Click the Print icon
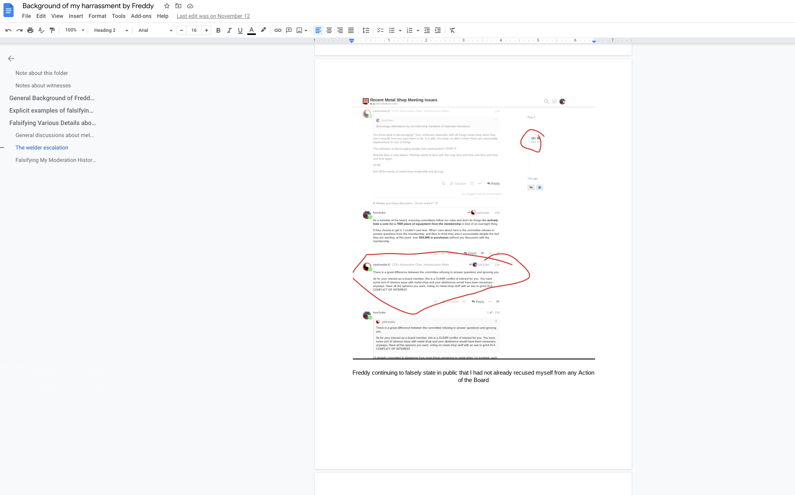This screenshot has width=795, height=495. (x=30, y=30)
